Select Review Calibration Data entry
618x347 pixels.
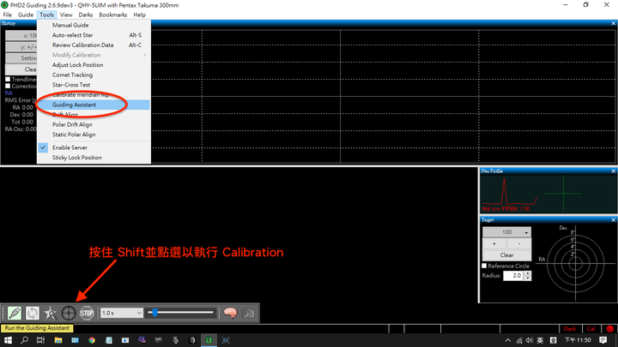(x=94, y=45)
